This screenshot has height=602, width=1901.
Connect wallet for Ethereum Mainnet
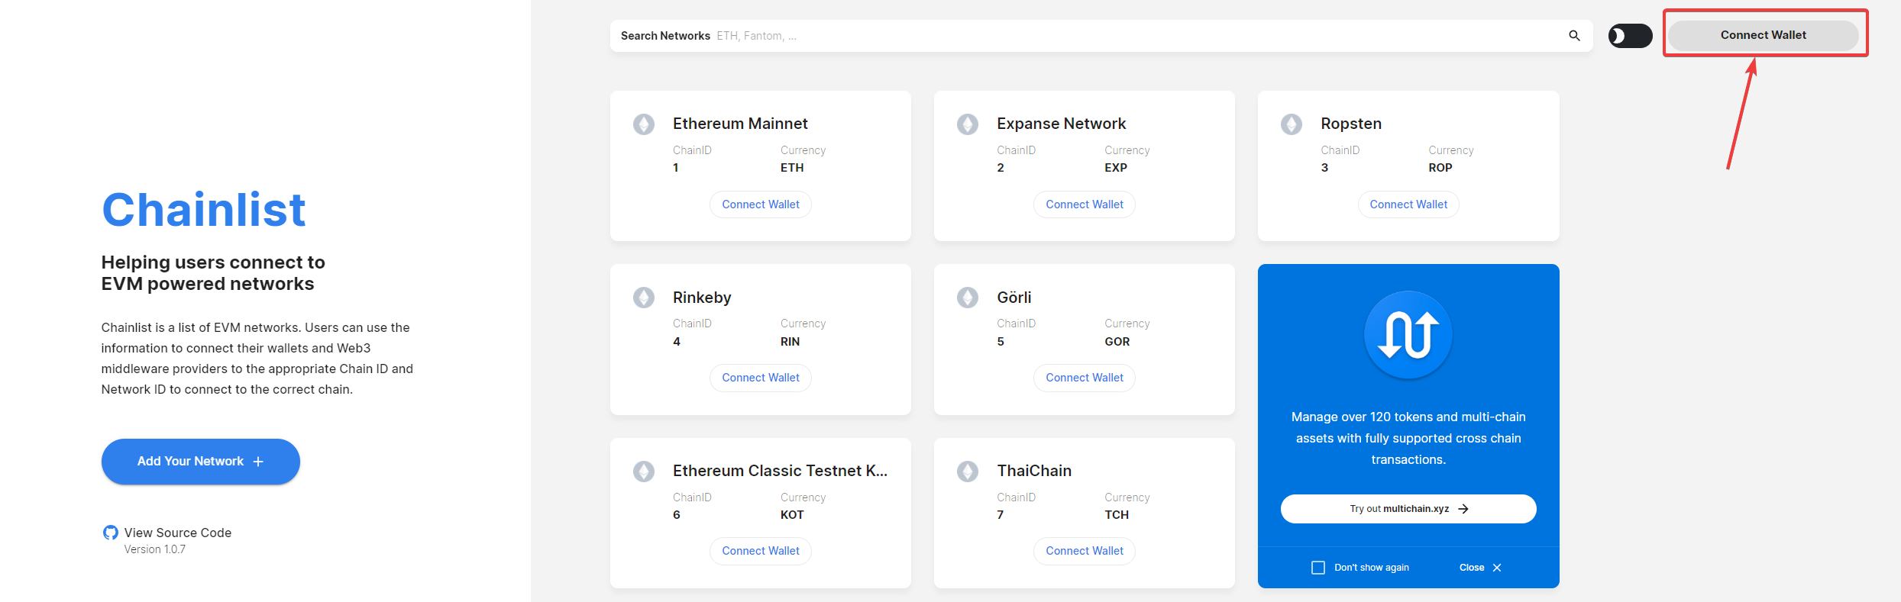(760, 204)
